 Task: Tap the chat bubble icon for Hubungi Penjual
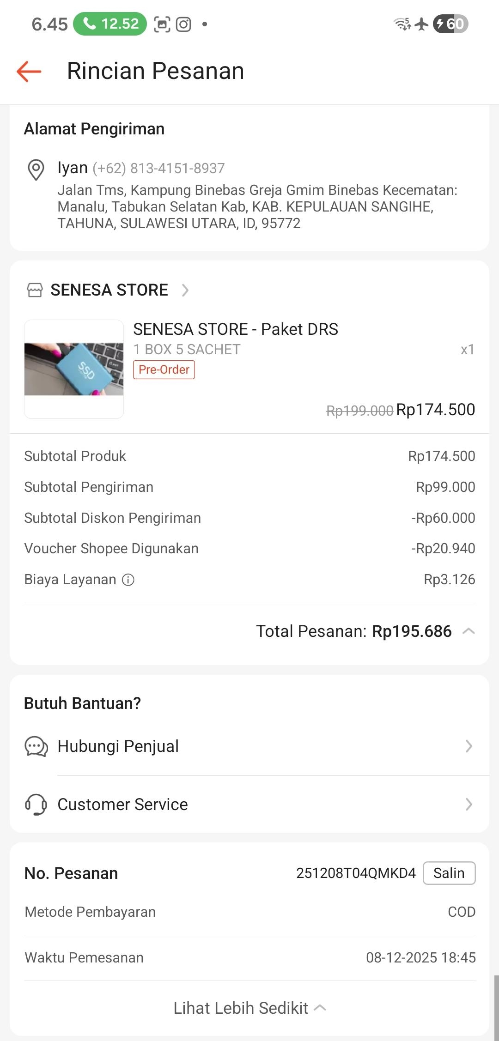pyautogui.click(x=36, y=746)
